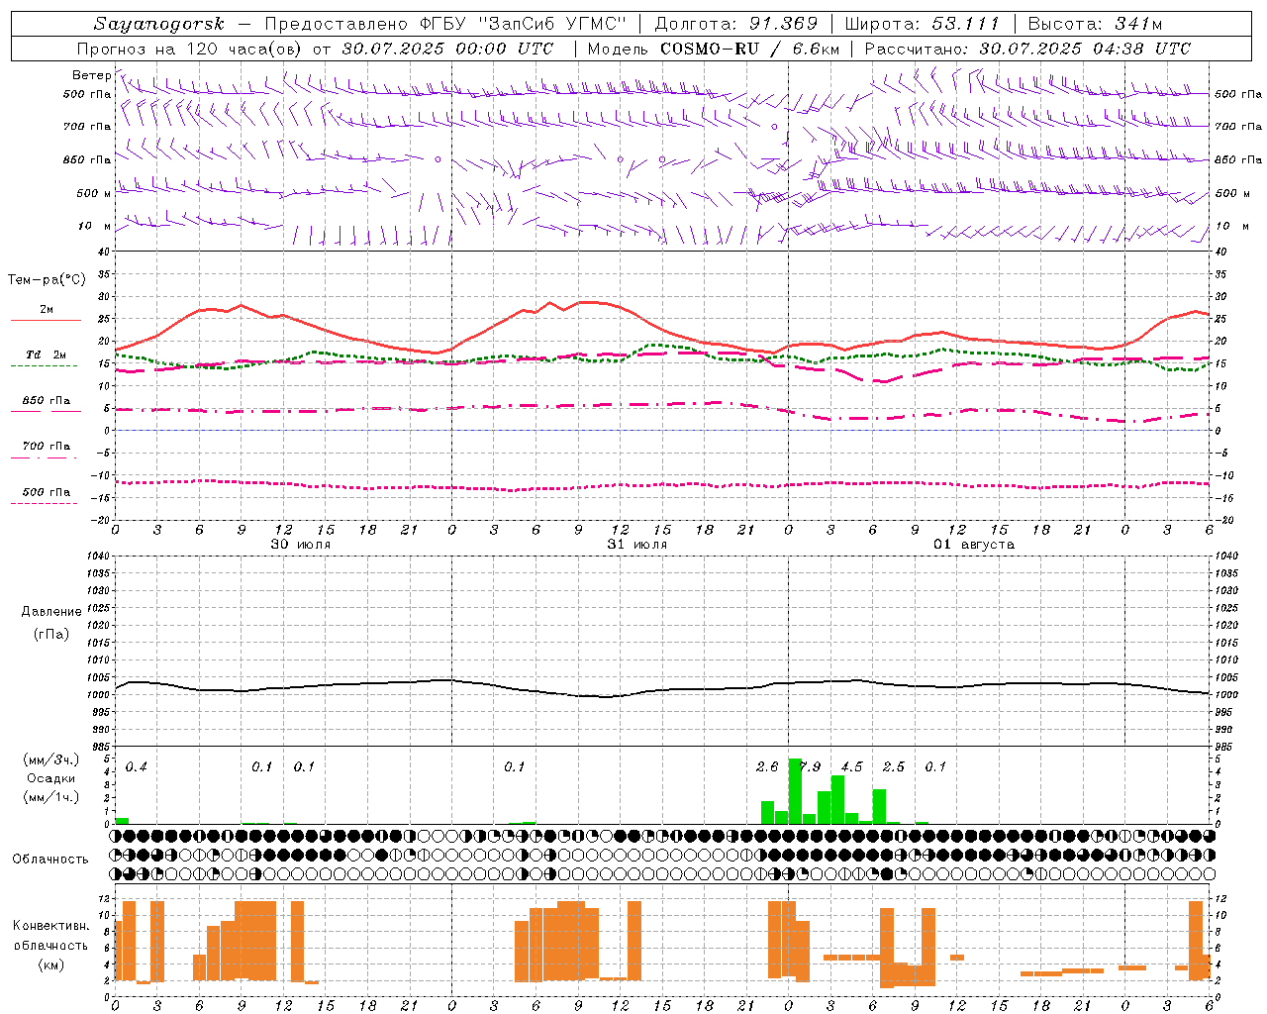1267x1014 pixels.
Task: Click the '2.6' precipitation total value
Action: coord(767,767)
